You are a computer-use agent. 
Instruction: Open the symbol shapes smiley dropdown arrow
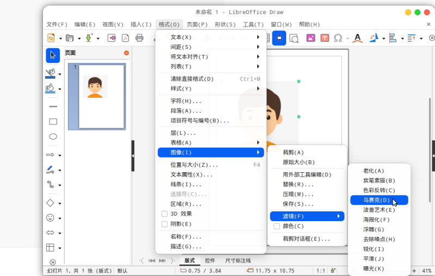pos(60,218)
